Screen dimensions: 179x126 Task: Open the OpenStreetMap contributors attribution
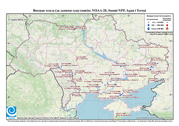pyautogui.click(x=154, y=118)
